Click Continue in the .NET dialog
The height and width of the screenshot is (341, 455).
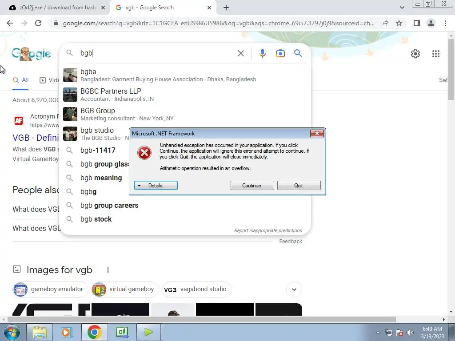pyautogui.click(x=252, y=186)
